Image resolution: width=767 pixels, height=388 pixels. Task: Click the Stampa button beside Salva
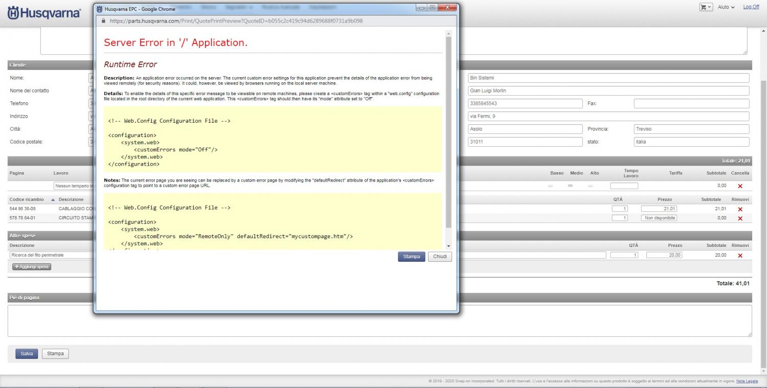[55, 353]
